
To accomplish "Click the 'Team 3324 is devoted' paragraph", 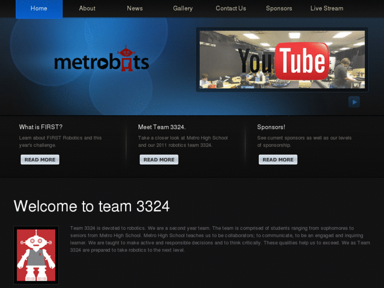I will [x=220, y=239].
